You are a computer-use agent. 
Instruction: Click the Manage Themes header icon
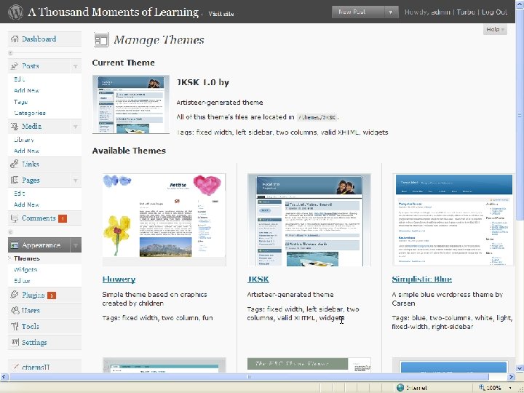click(x=101, y=40)
